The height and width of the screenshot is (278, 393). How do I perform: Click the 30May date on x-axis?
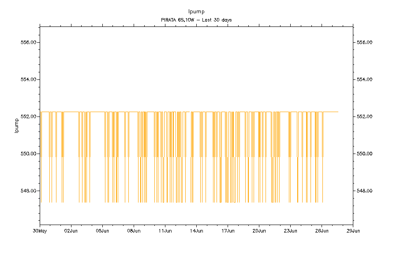pos(40,230)
